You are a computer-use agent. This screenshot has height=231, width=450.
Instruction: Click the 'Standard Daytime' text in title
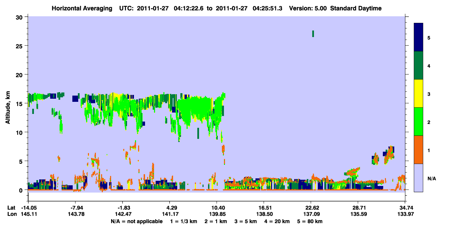coord(356,8)
